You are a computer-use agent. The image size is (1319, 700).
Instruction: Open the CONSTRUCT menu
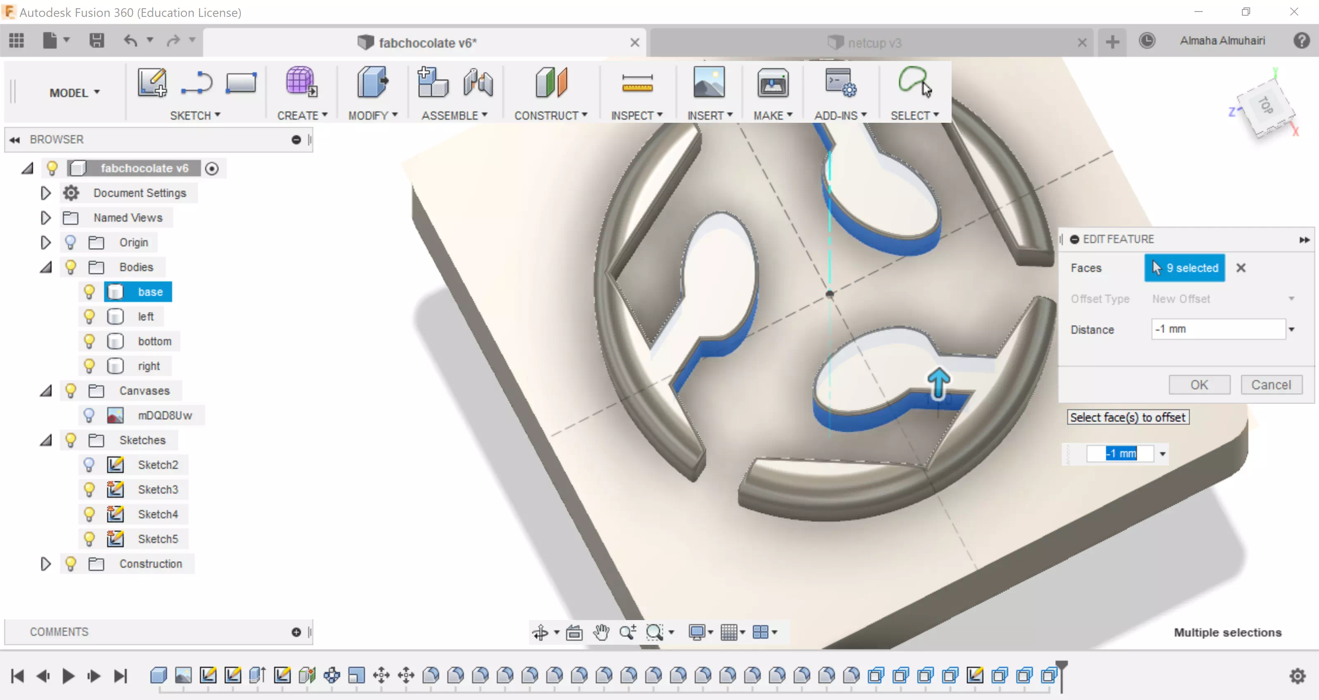[550, 116]
